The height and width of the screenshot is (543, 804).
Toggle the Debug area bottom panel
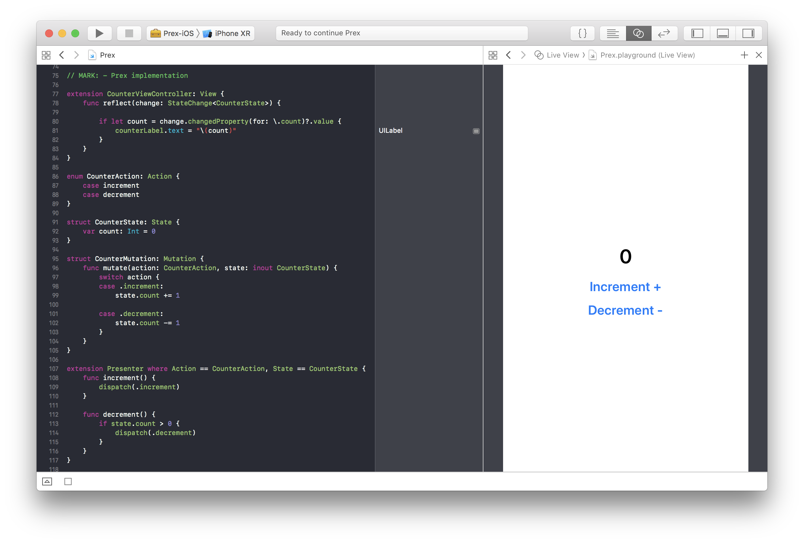(x=723, y=33)
